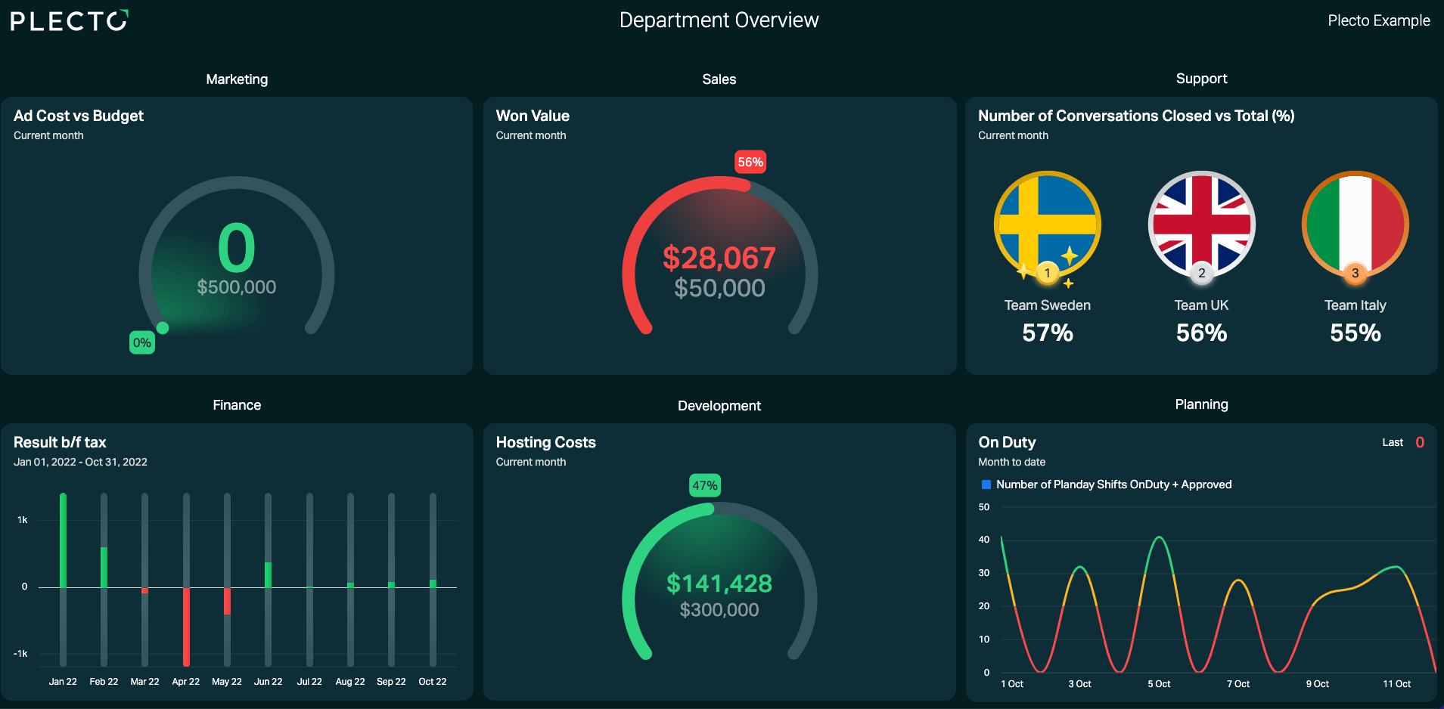This screenshot has width=1444, height=709.
Task: Select the Team Sweden flag badge
Action: (x=1048, y=224)
